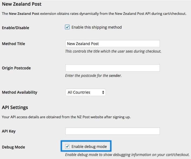The width and height of the screenshot is (191, 159).
Task: Click the Method Title field label
Action: pyautogui.click(x=13, y=44)
